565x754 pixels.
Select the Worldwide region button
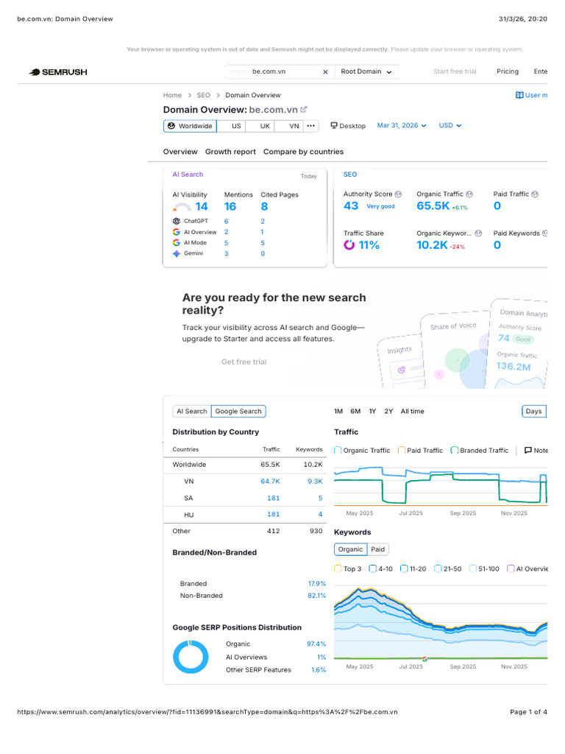pyautogui.click(x=191, y=126)
